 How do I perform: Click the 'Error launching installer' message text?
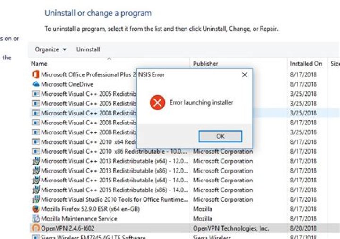201,102
